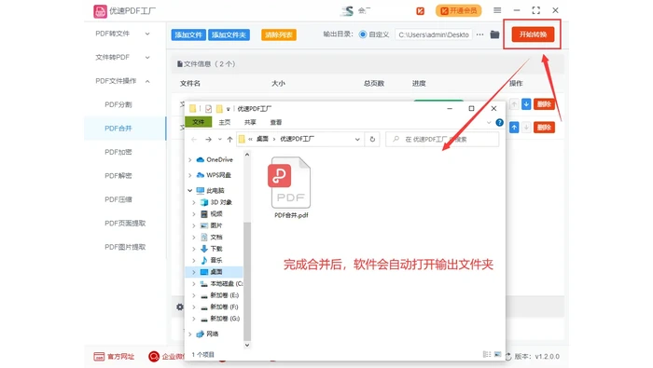Screen dimensions: 653x368
Task: Select PDF图片提取 in sidebar
Action: coord(125,247)
